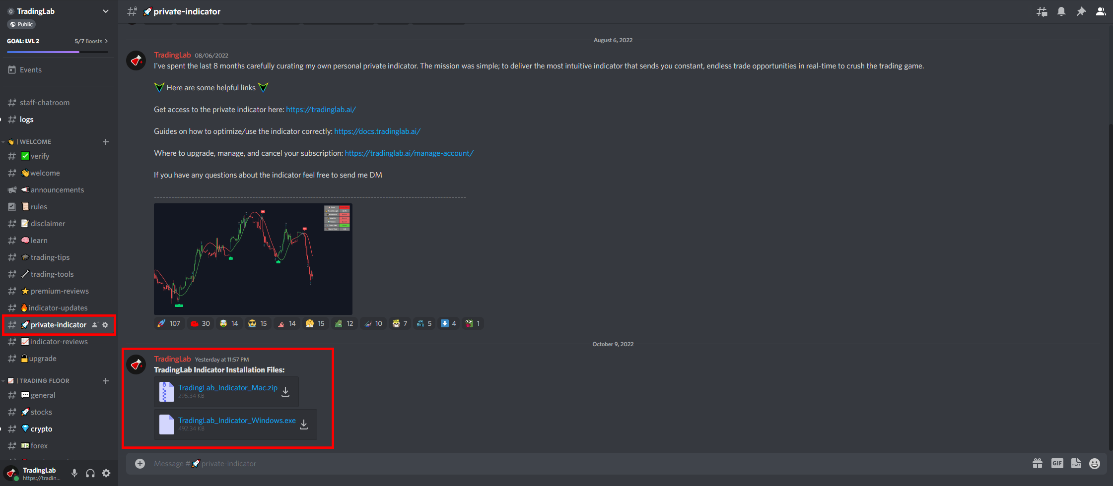Toggle deafen with the headphones icon

[x=90, y=473]
